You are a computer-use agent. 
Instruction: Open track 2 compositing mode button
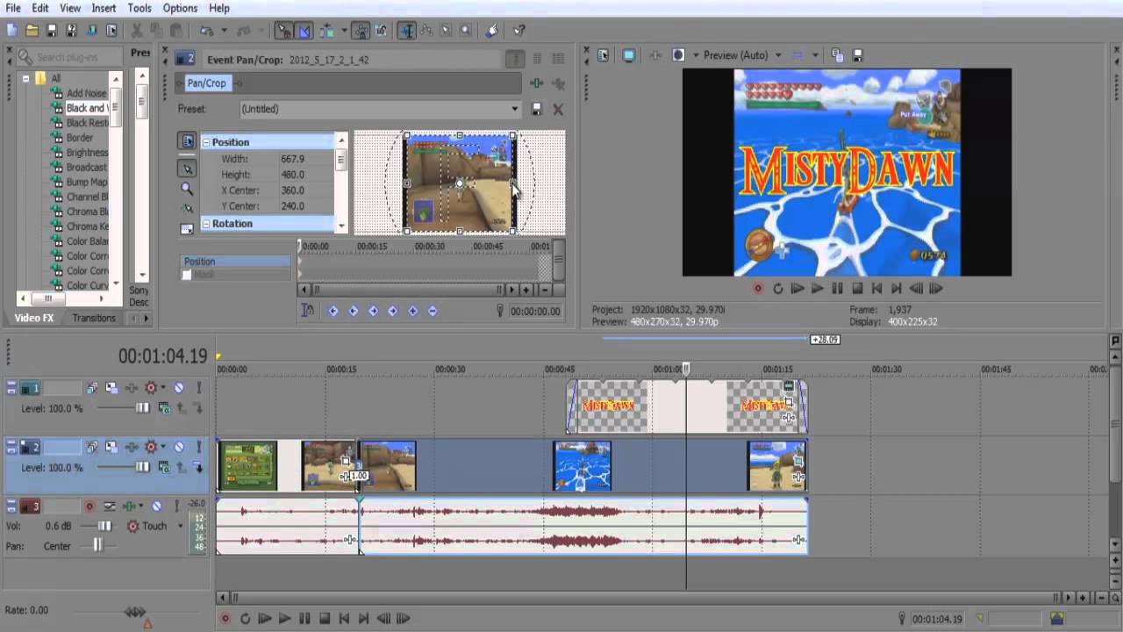[164, 467]
